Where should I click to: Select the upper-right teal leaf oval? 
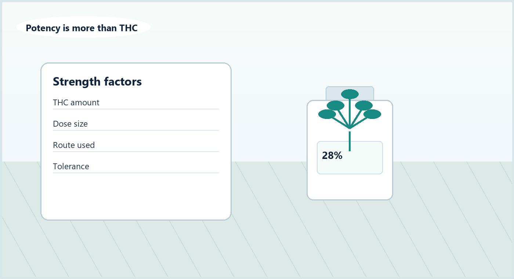tap(364, 106)
